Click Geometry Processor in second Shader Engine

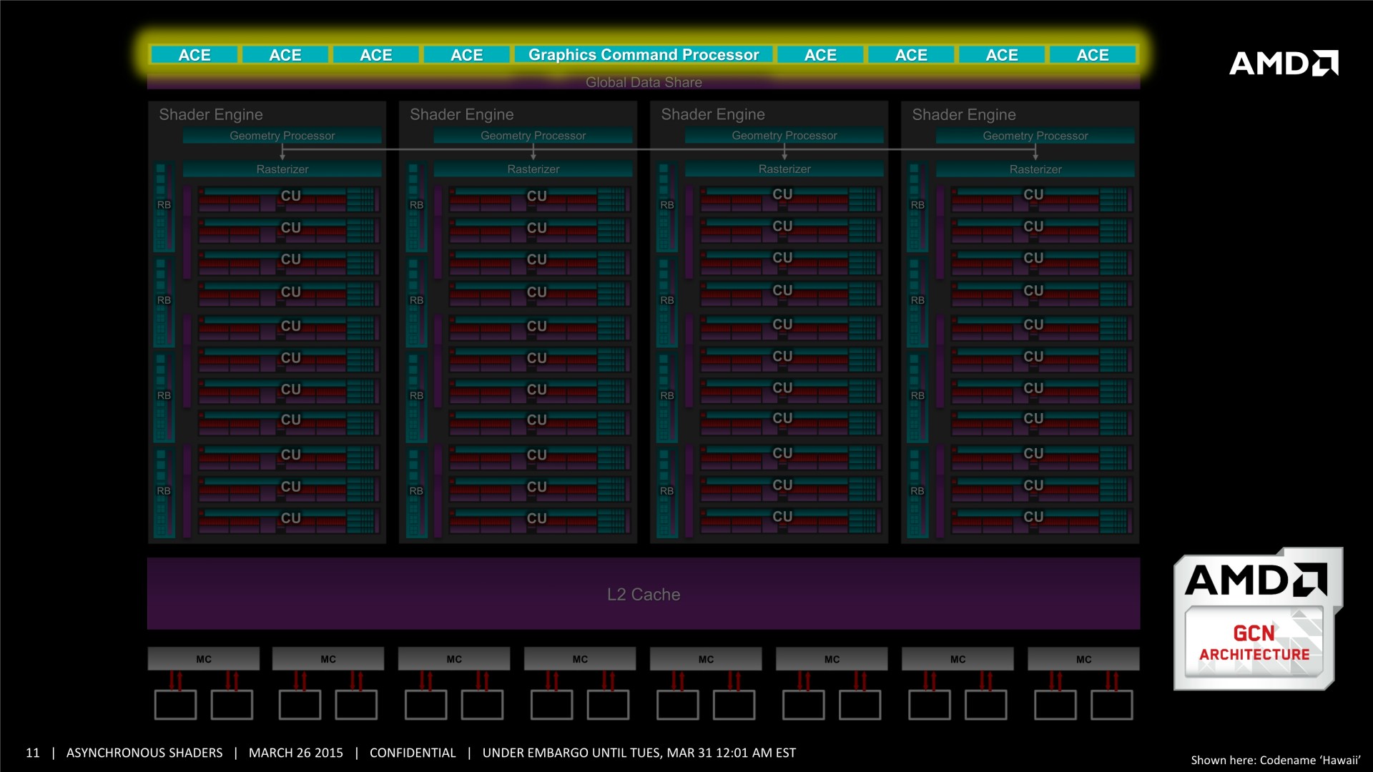pos(533,136)
